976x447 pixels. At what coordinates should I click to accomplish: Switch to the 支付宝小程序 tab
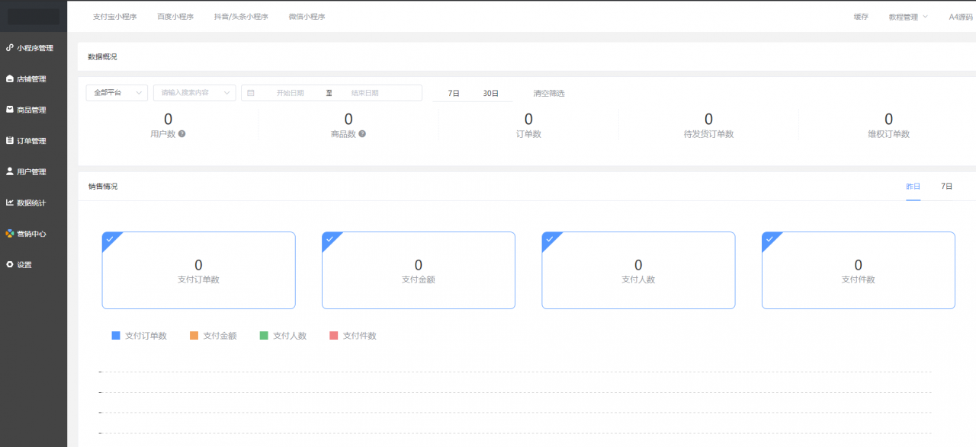(x=114, y=17)
